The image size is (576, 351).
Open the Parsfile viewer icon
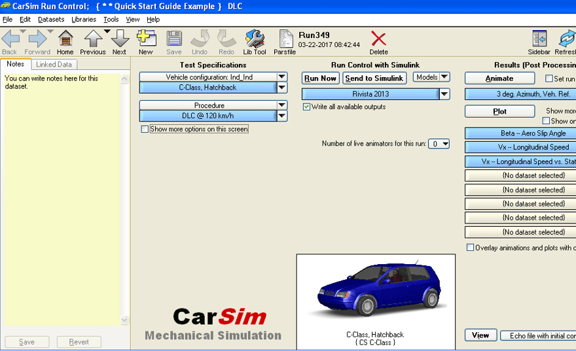pyautogui.click(x=286, y=39)
